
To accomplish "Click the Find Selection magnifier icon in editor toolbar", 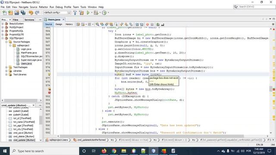I will tap(97, 25).
